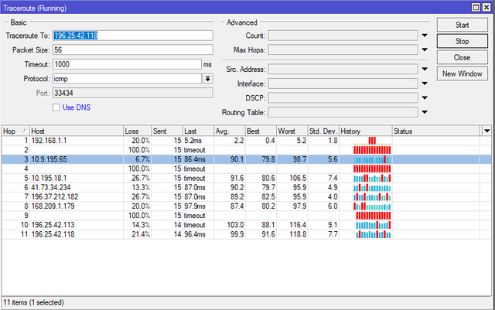Screen dimensions: 495x310
Task: Expand the Max Hops field arrow
Action: (425, 49)
